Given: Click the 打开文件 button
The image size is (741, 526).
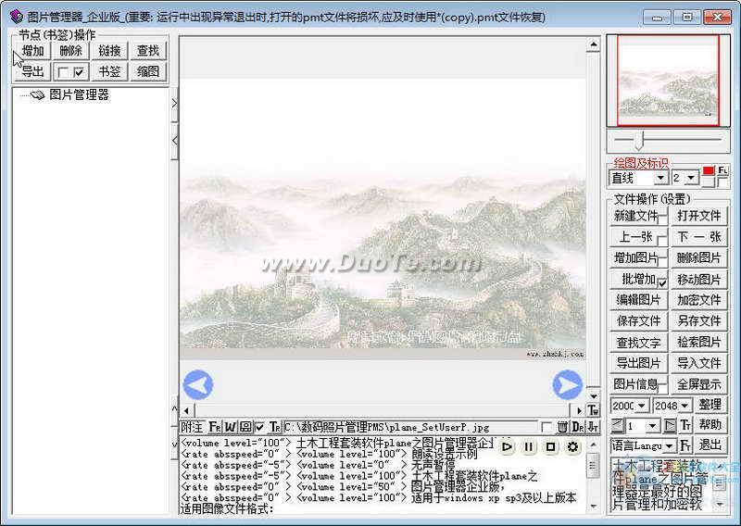Looking at the screenshot, I should 698,216.
